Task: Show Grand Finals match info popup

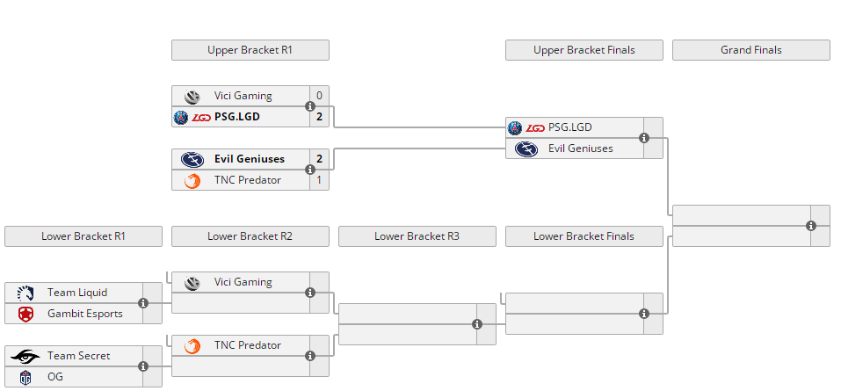Action: (811, 226)
